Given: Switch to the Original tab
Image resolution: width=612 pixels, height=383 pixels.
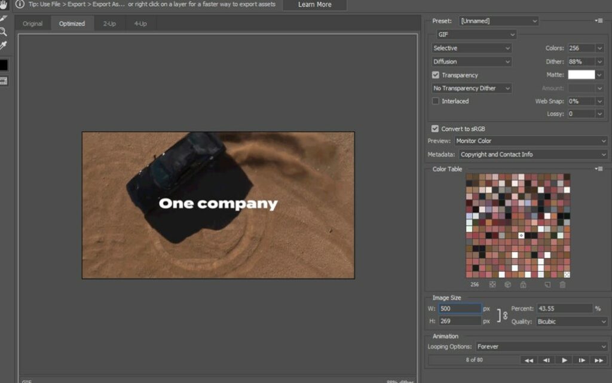Looking at the screenshot, I should tap(33, 24).
